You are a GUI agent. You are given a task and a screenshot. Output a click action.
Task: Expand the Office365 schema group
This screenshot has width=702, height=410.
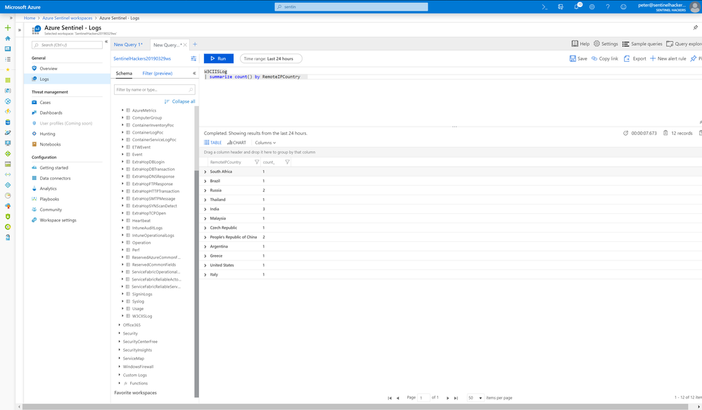coord(119,325)
